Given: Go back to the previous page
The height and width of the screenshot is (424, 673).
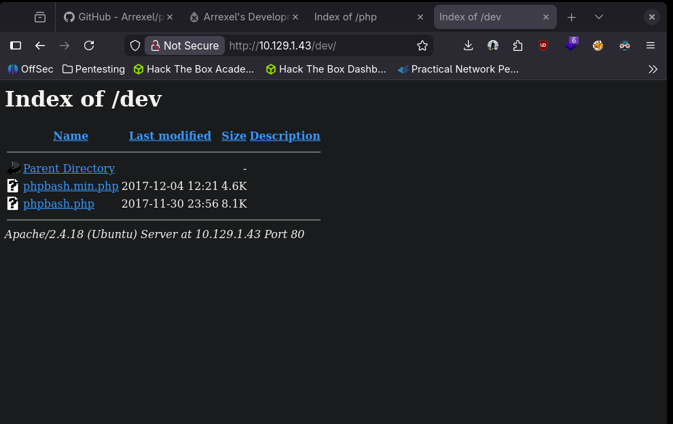Looking at the screenshot, I should [40, 45].
